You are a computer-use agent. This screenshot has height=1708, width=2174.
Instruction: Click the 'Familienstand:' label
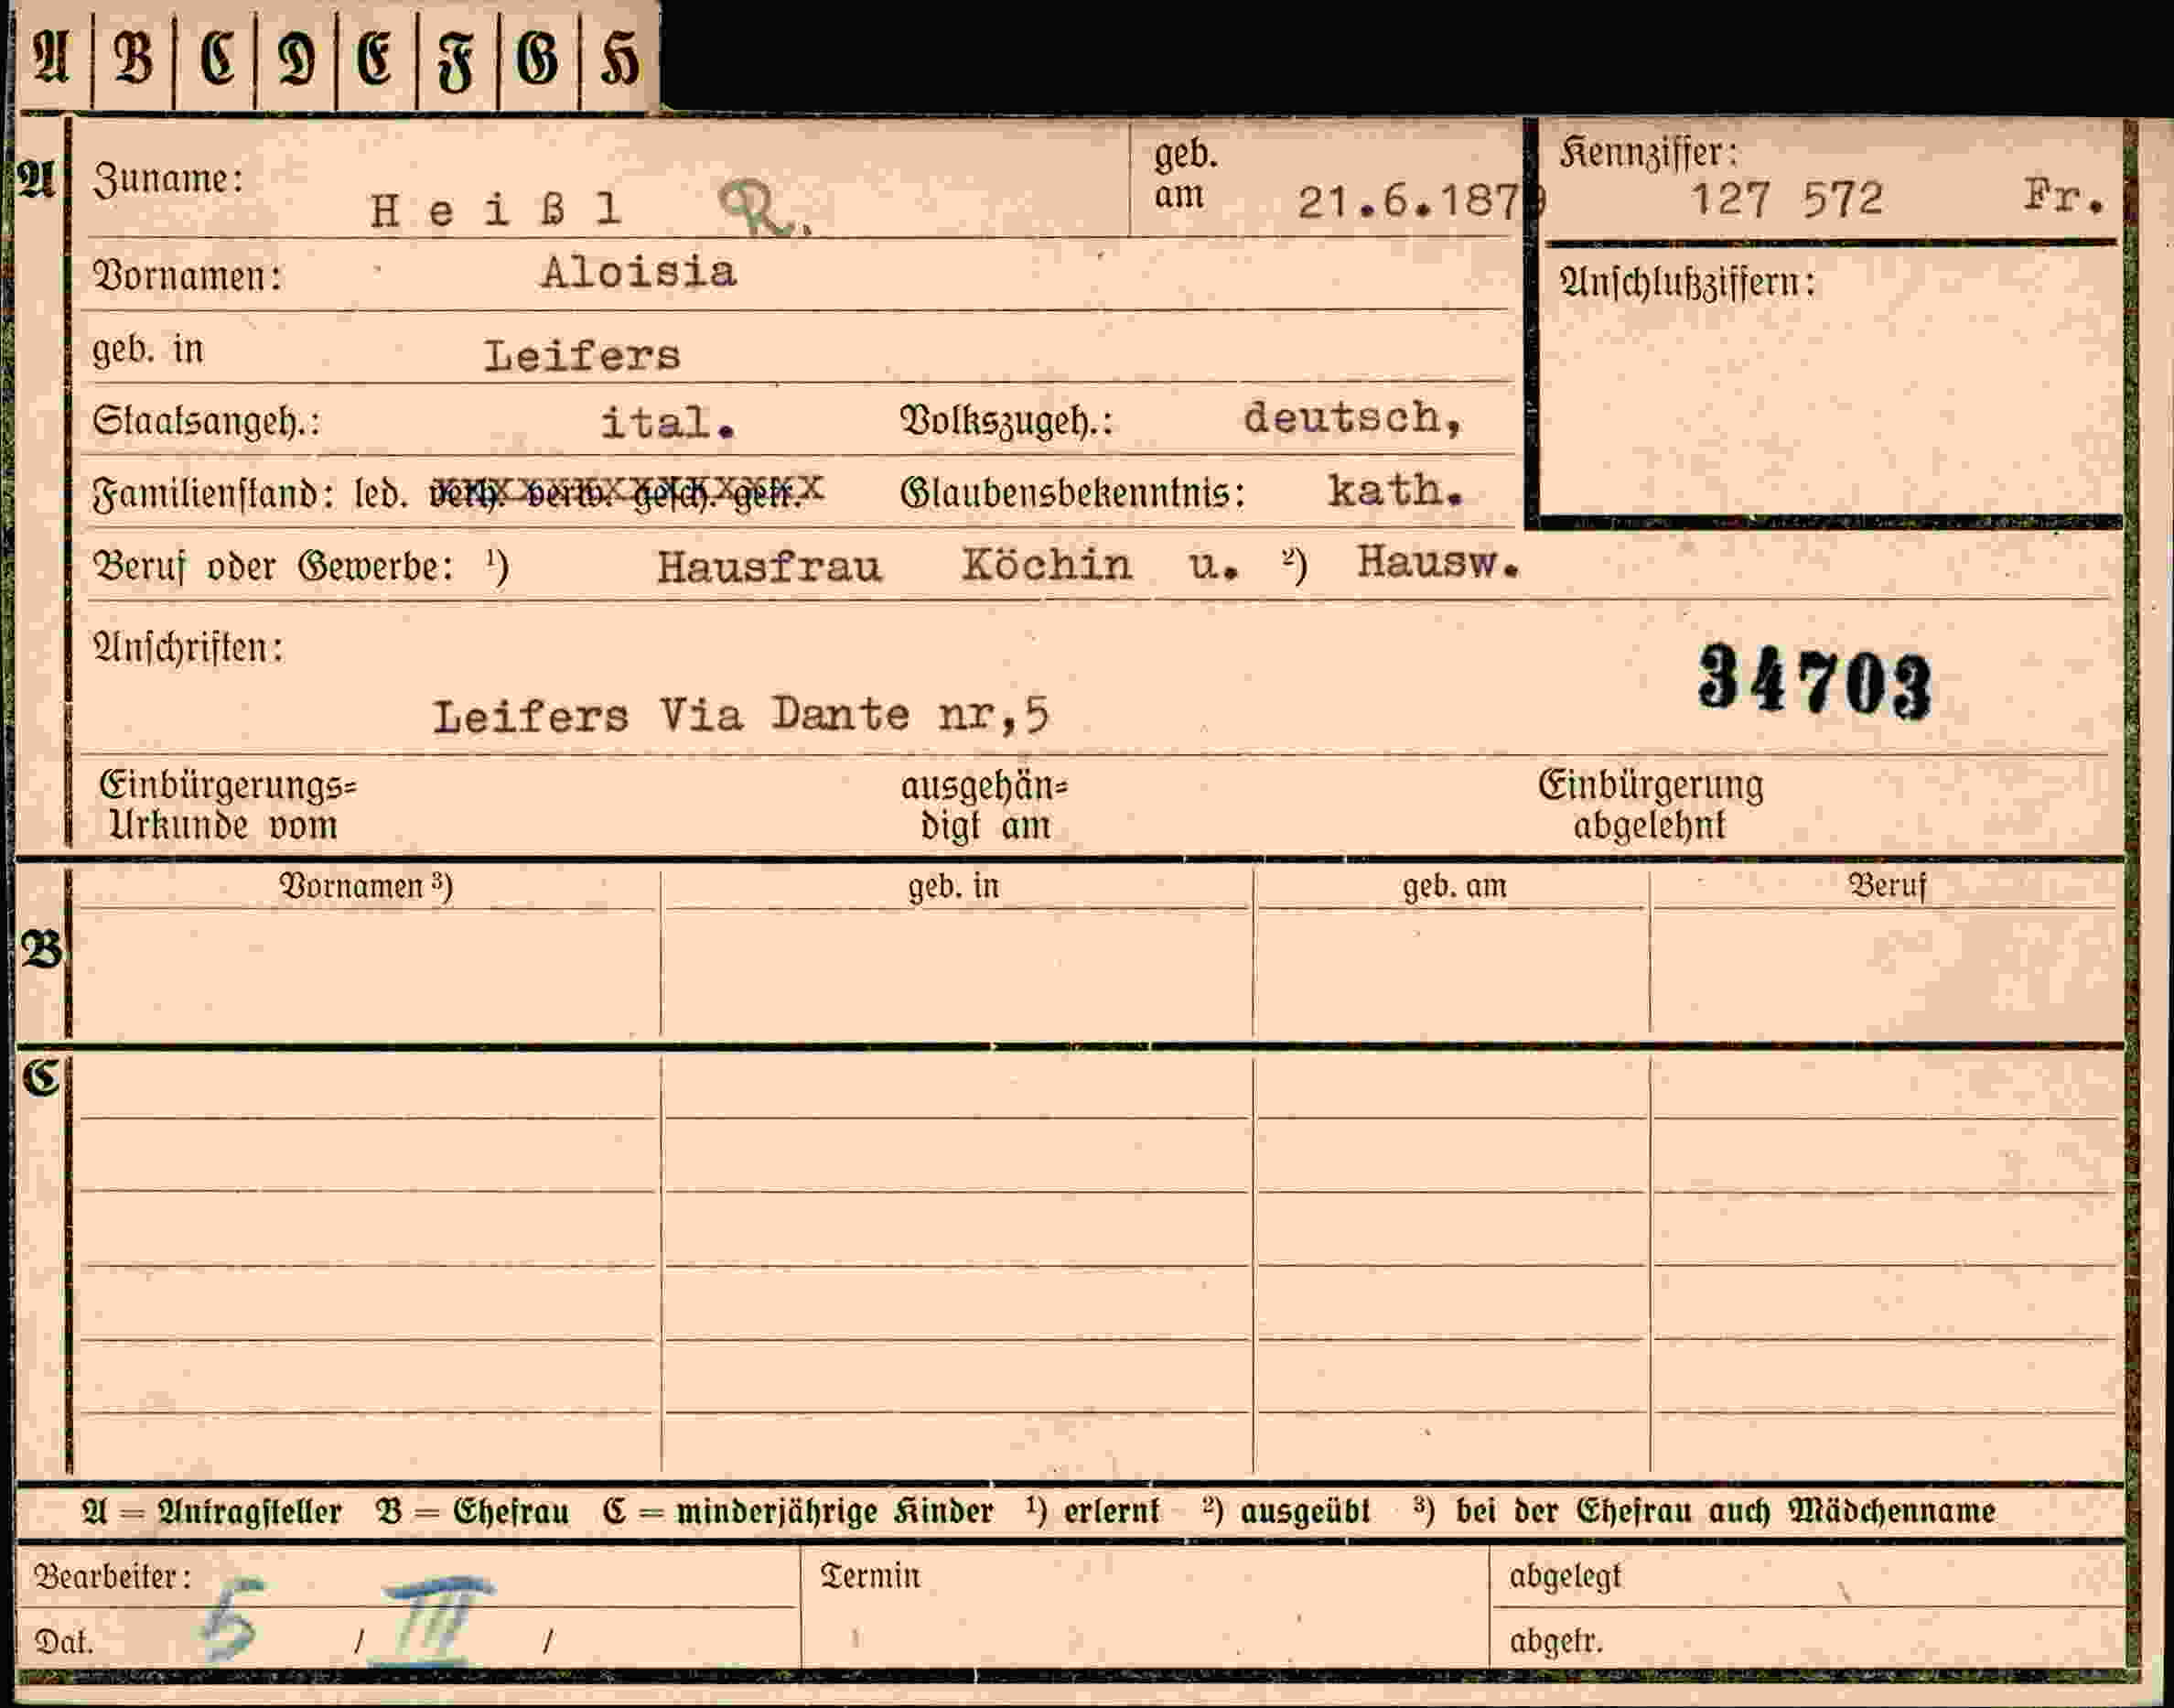213,494
